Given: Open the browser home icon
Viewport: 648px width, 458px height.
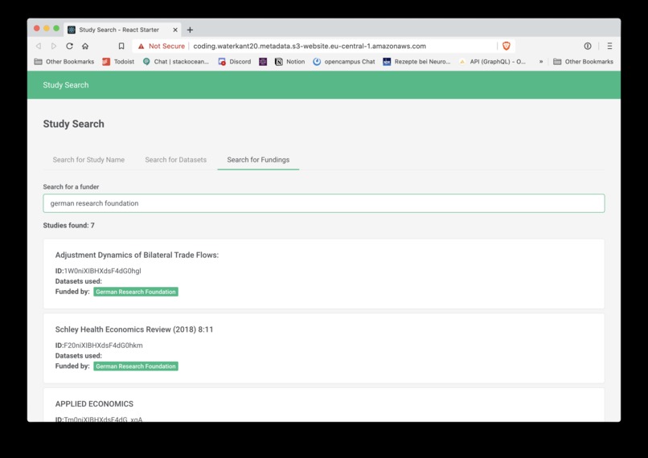Looking at the screenshot, I should tap(85, 46).
